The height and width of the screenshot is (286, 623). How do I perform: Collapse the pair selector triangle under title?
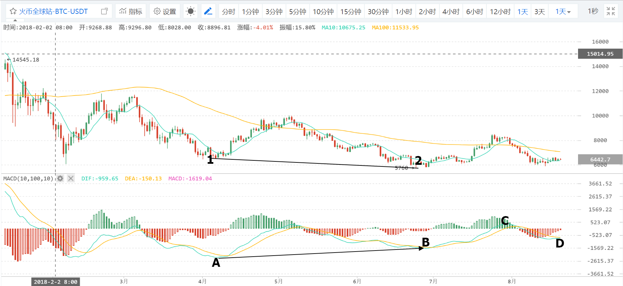point(15,20)
